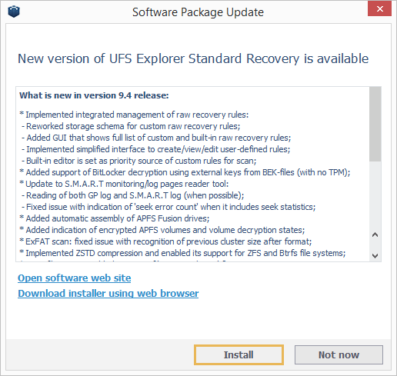The width and height of the screenshot is (397, 376).
Task: Click the BitLocker decryption release note line
Action: click(x=185, y=172)
